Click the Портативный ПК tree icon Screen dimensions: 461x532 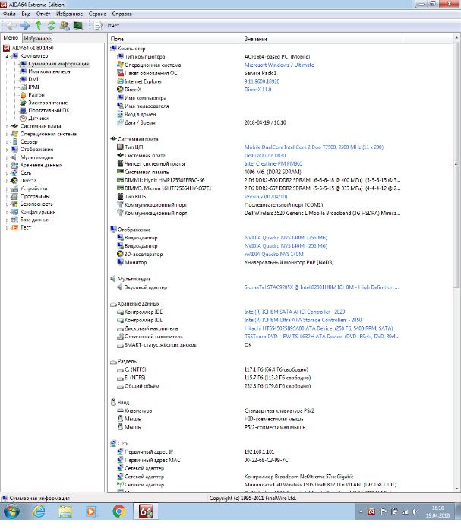[x=23, y=111]
